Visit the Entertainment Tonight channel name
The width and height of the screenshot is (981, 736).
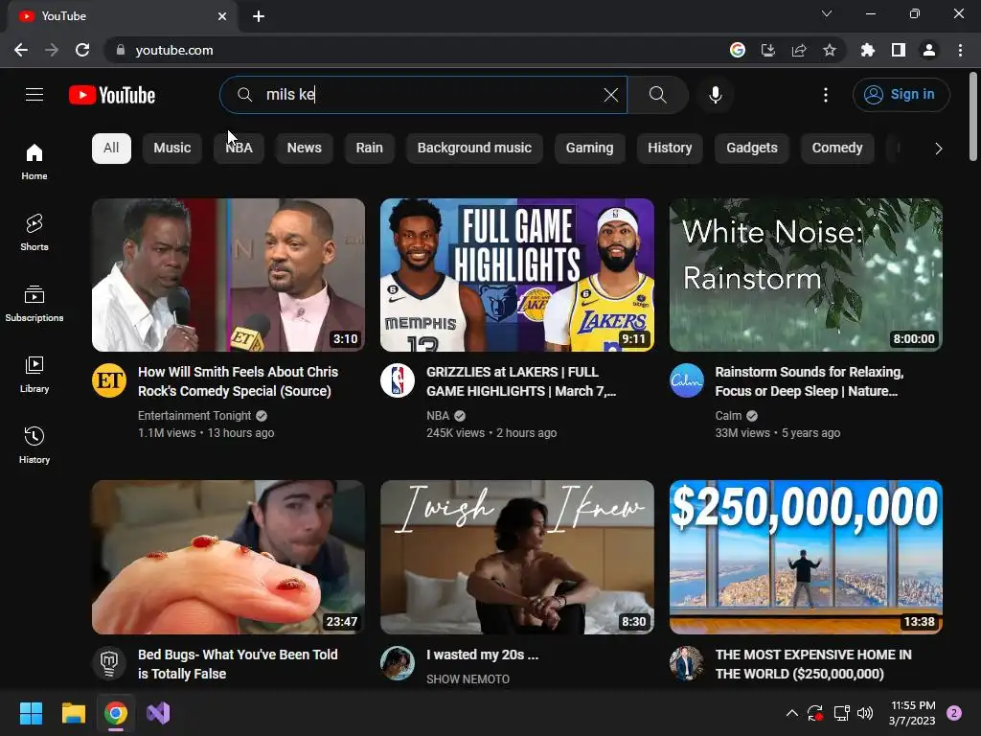click(x=194, y=416)
